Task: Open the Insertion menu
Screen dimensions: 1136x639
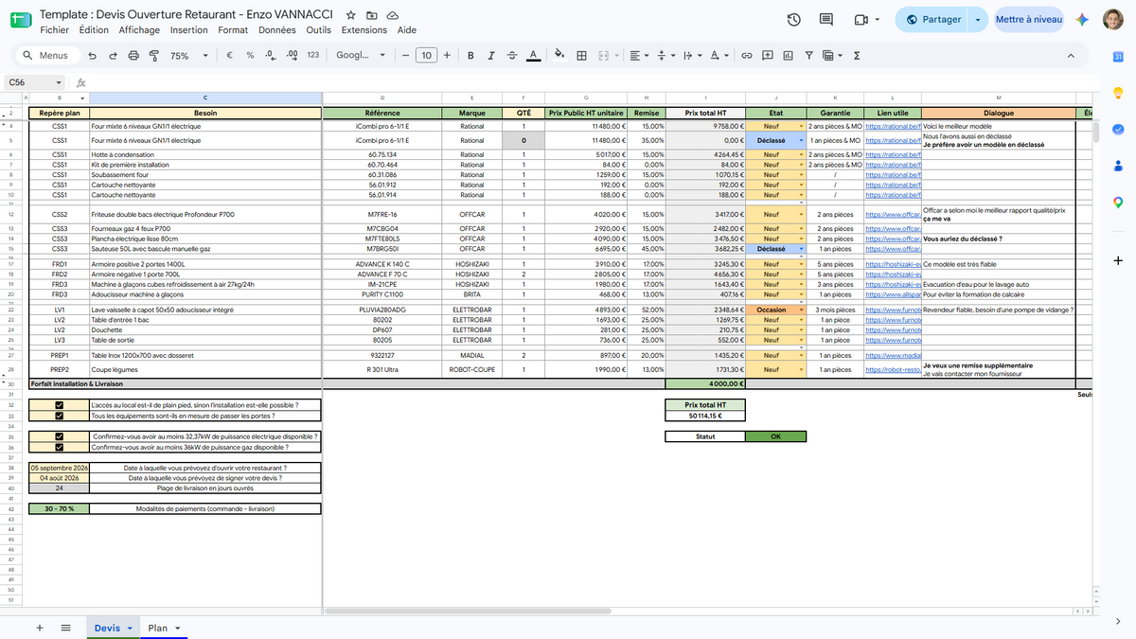Action: tap(189, 30)
